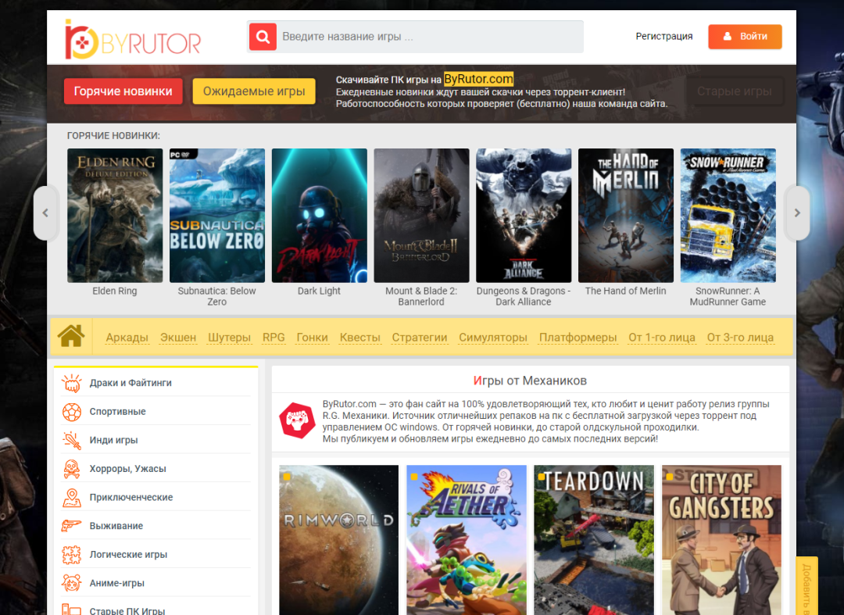Open the City of Gangsters game card

click(721, 540)
